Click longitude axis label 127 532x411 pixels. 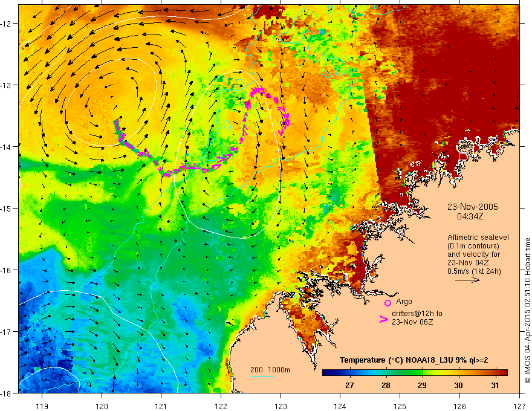[x=519, y=406]
